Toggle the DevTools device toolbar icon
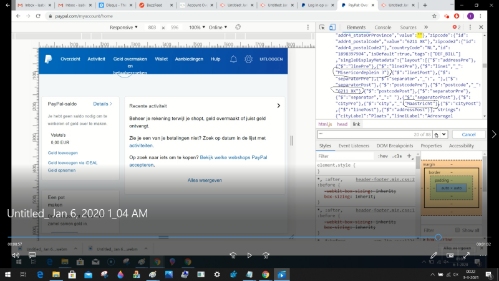The height and width of the screenshot is (281, 499). (x=332, y=27)
